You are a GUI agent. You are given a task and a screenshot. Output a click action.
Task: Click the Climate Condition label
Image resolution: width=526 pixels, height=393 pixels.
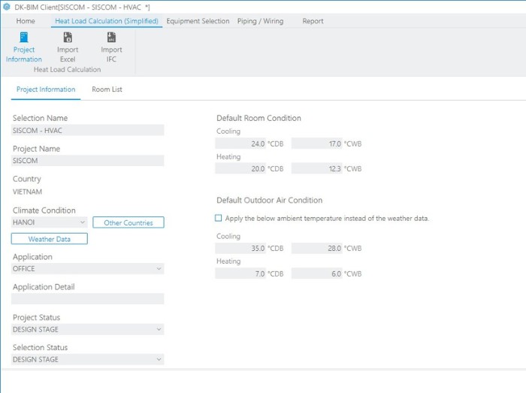(x=44, y=210)
